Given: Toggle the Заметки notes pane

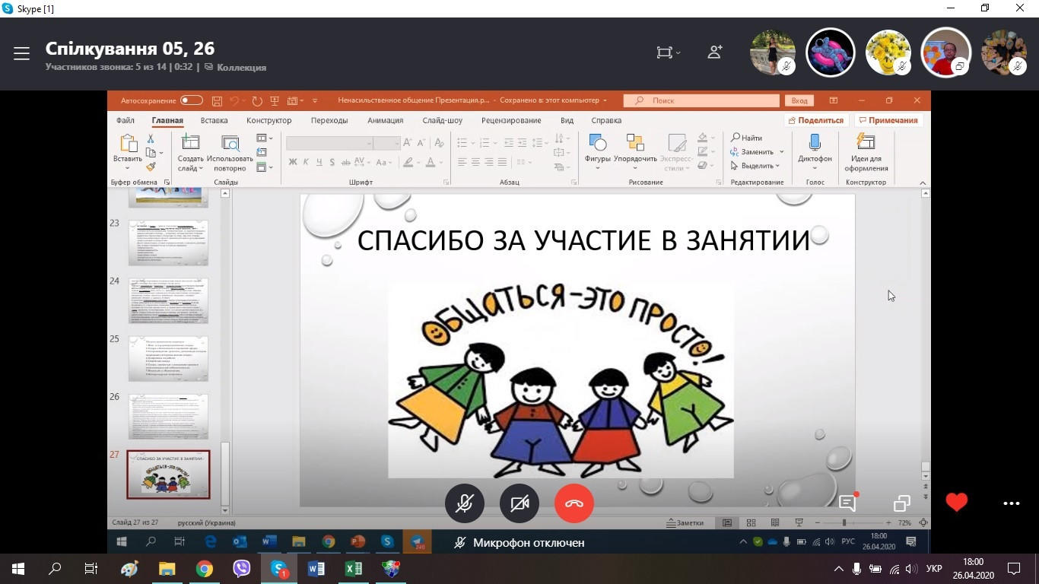Looking at the screenshot, I should [685, 523].
